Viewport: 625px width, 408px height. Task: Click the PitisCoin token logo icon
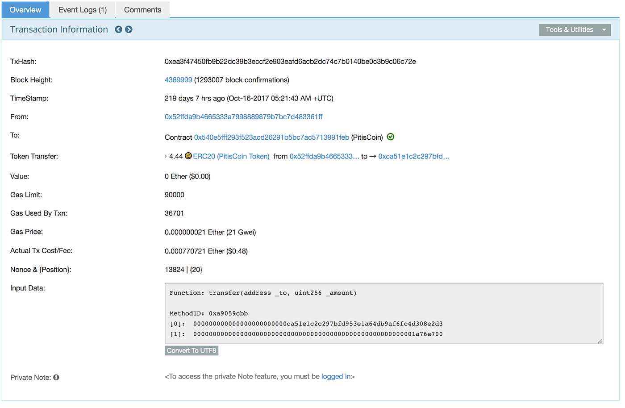pos(188,156)
